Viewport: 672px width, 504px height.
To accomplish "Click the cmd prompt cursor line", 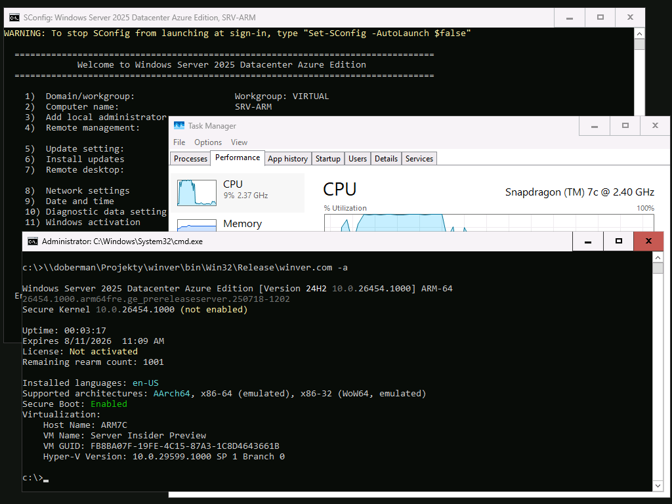I will pos(35,478).
